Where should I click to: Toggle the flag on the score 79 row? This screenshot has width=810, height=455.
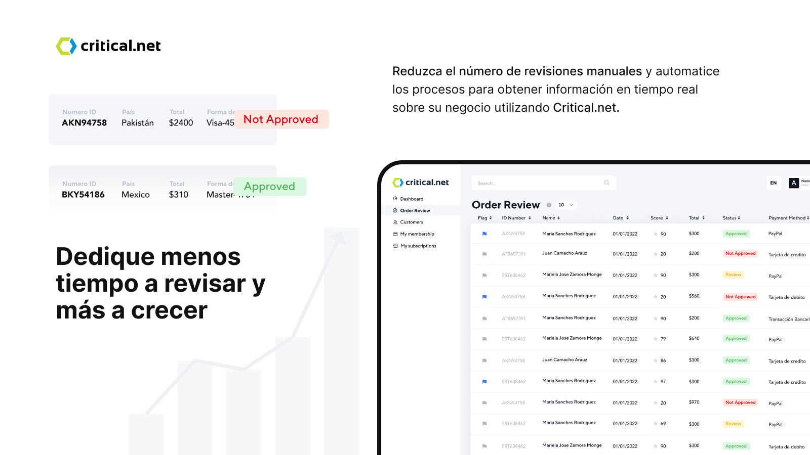[484, 339]
